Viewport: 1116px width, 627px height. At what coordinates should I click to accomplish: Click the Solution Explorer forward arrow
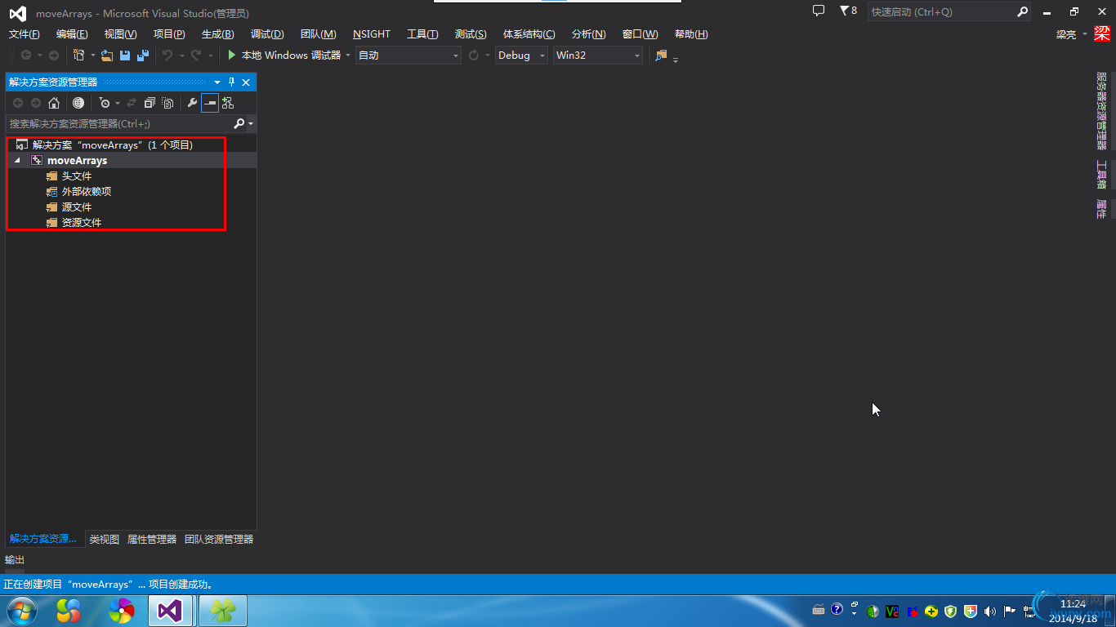(36, 103)
